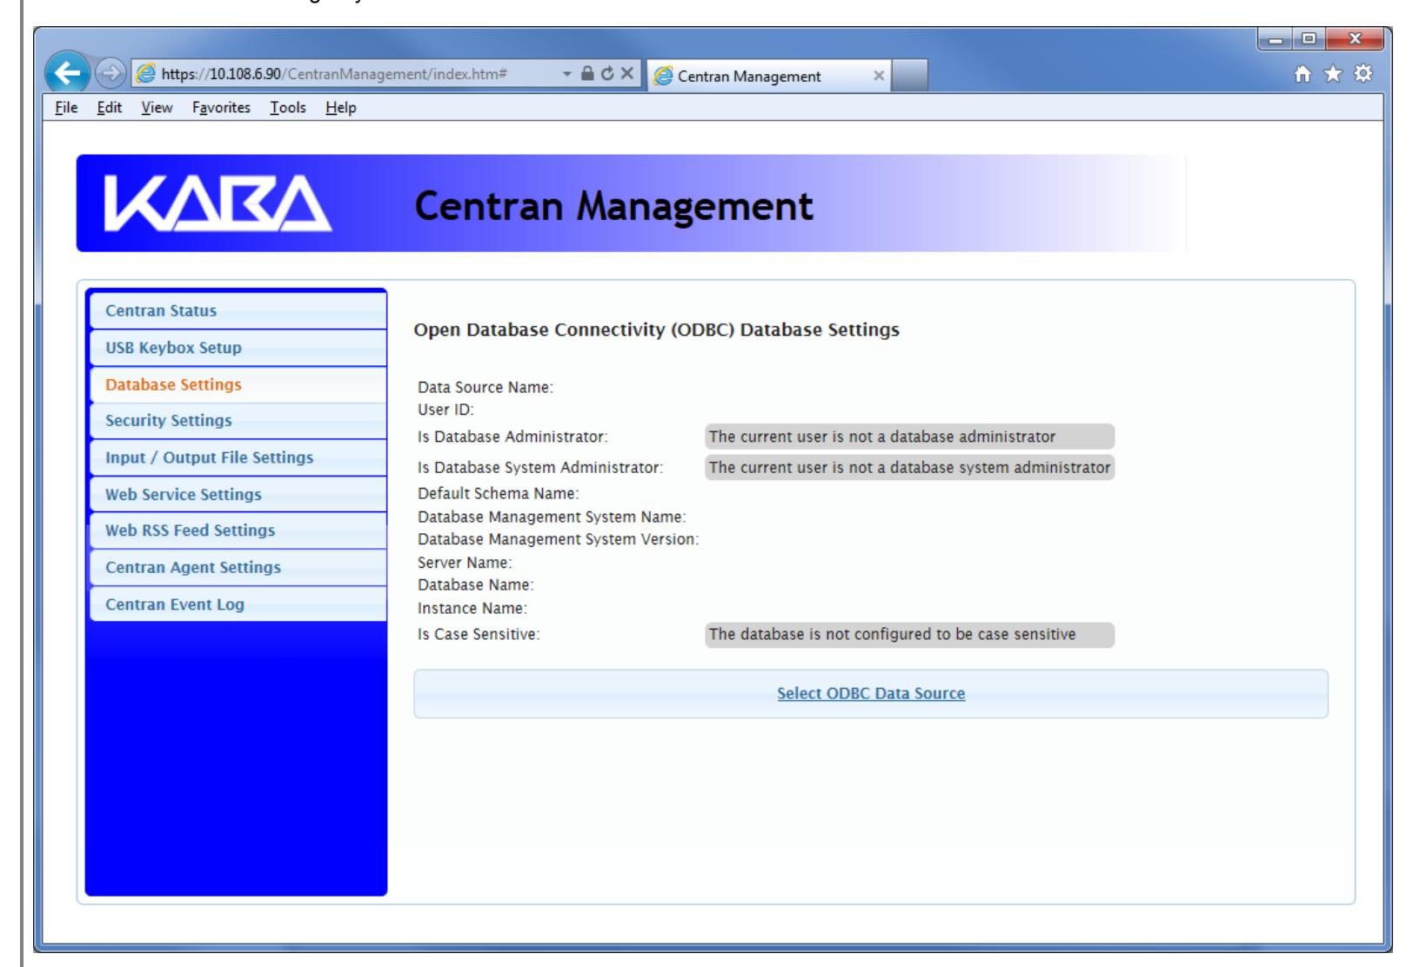This screenshot has height=967, width=1413.
Task: Open the Tools menu
Action: [x=288, y=108]
